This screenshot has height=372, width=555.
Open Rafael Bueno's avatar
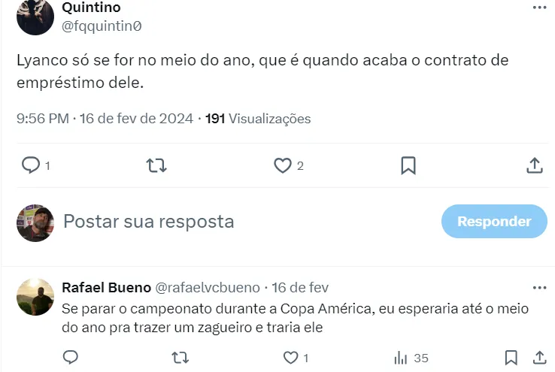pos(35,297)
